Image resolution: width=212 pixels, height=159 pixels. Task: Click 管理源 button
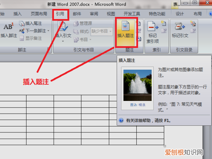pyautogui.click(x=83, y=23)
